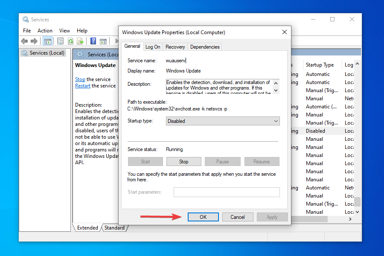Click the Back navigation arrow icon
The height and width of the screenshot is (256, 384).
[24, 41]
